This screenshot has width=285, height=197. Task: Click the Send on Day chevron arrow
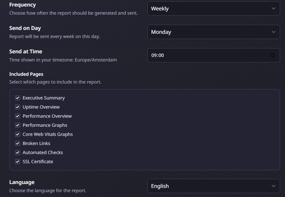pos(274,32)
